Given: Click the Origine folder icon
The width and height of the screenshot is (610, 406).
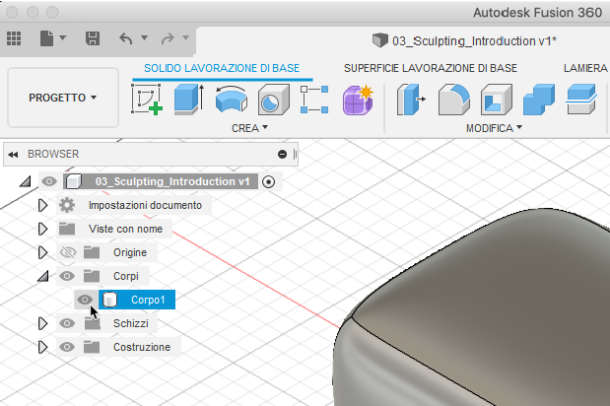Looking at the screenshot, I should [x=92, y=252].
